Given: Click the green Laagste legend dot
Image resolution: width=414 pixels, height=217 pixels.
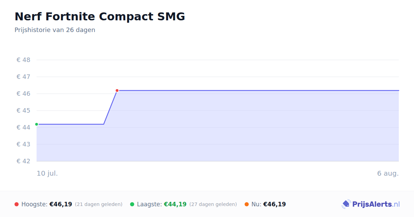Looking at the screenshot, I should tap(132, 204).
